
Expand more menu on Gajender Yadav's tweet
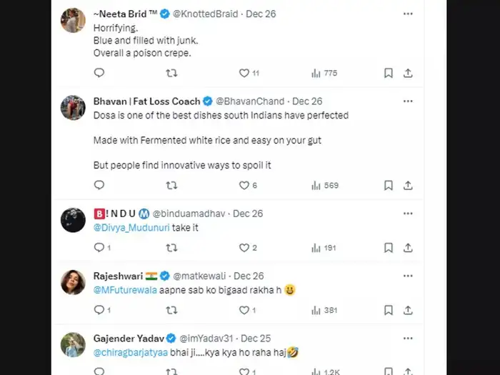408,338
